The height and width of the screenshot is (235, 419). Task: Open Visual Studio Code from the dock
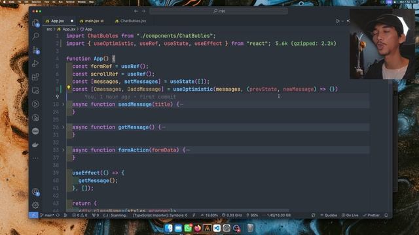click(217, 228)
